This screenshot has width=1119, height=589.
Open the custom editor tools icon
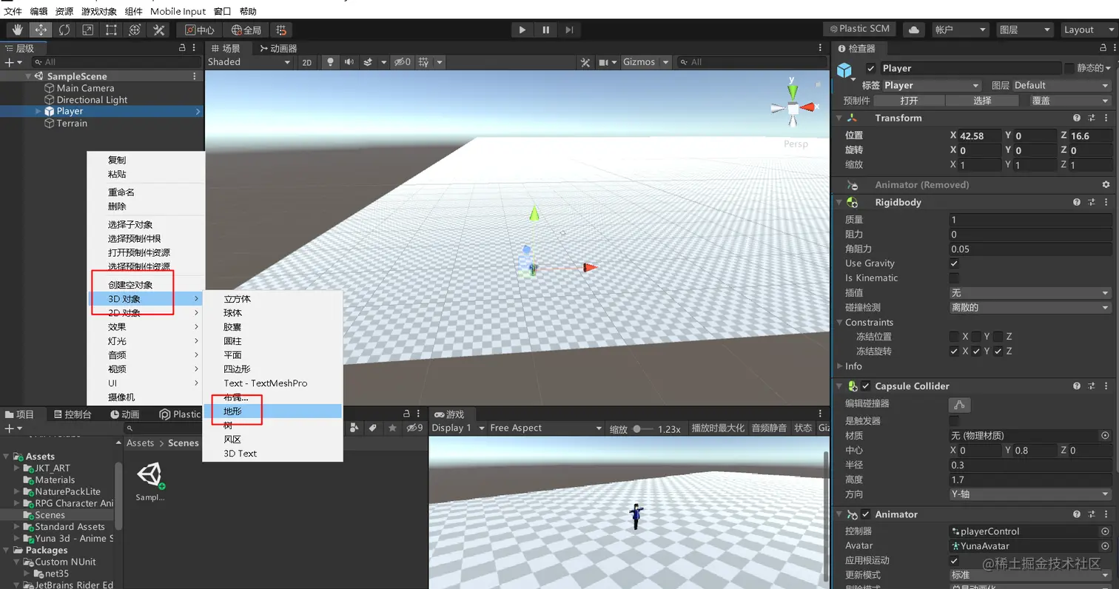(x=158, y=30)
